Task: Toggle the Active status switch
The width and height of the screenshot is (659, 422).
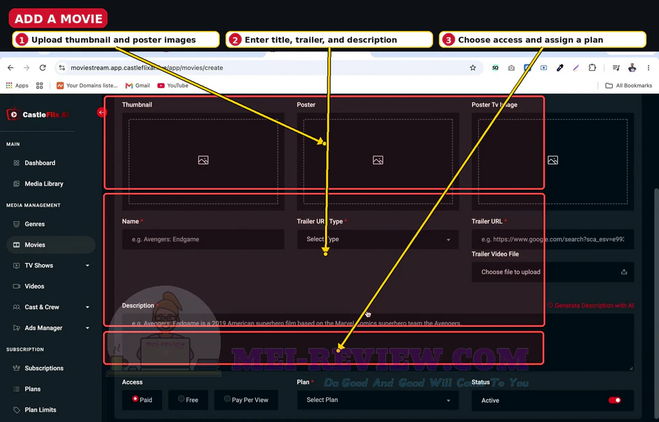Action: point(615,400)
